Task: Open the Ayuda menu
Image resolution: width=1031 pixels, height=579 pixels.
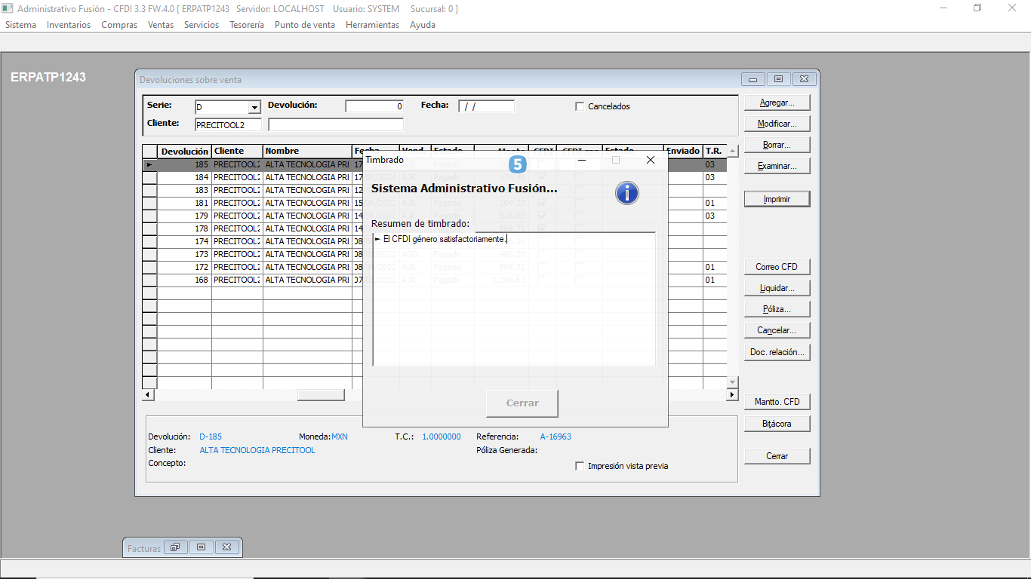Action: [x=423, y=25]
